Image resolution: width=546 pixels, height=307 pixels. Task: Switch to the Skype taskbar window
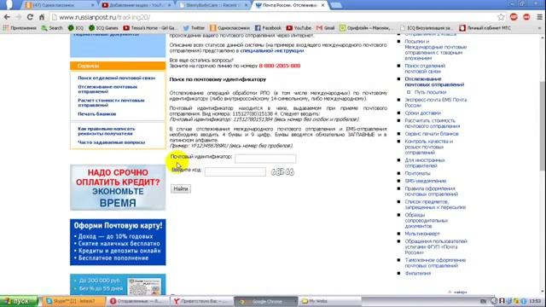point(73,301)
